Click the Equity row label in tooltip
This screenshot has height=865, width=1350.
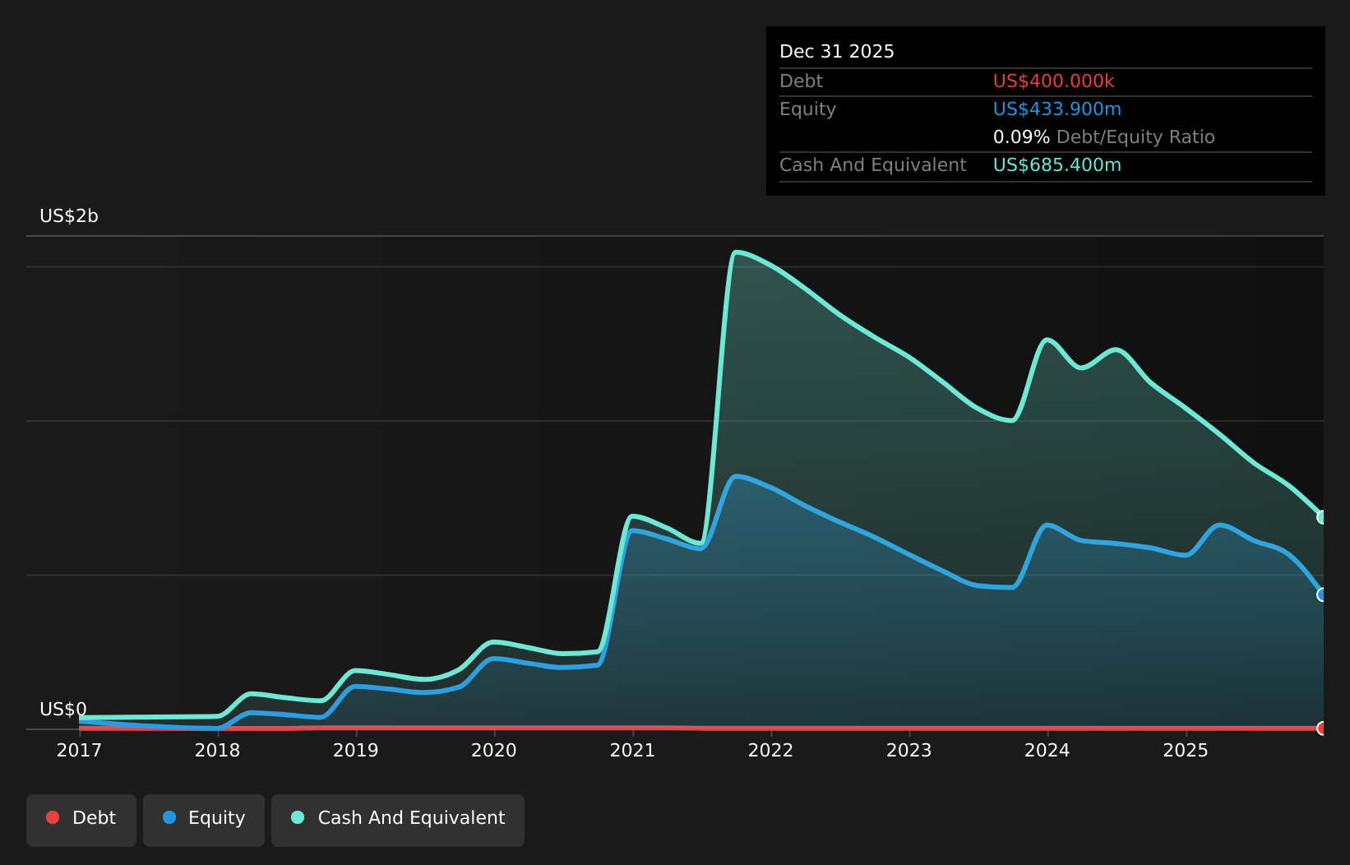(807, 109)
